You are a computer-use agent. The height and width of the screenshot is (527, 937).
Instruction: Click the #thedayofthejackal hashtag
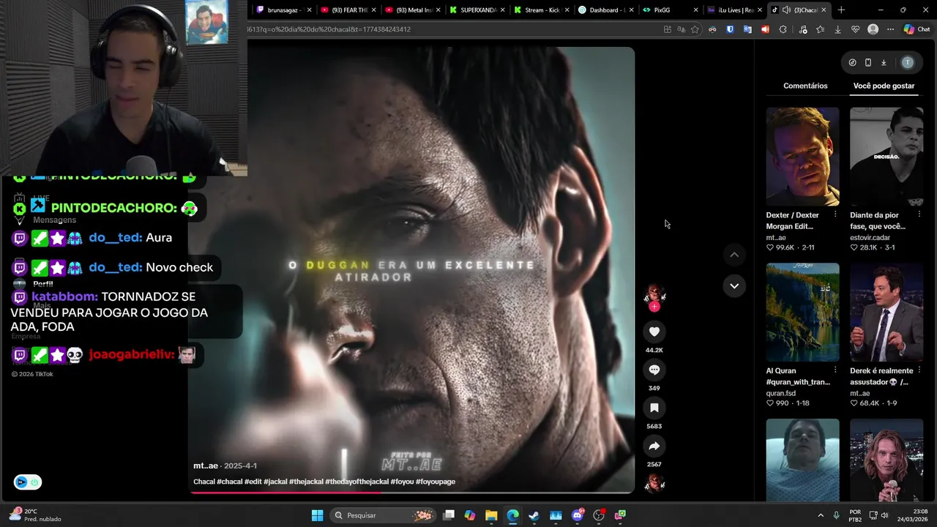(x=356, y=482)
